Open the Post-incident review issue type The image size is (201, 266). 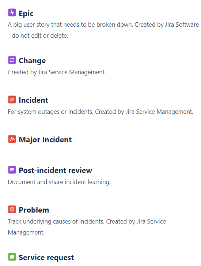click(x=56, y=171)
